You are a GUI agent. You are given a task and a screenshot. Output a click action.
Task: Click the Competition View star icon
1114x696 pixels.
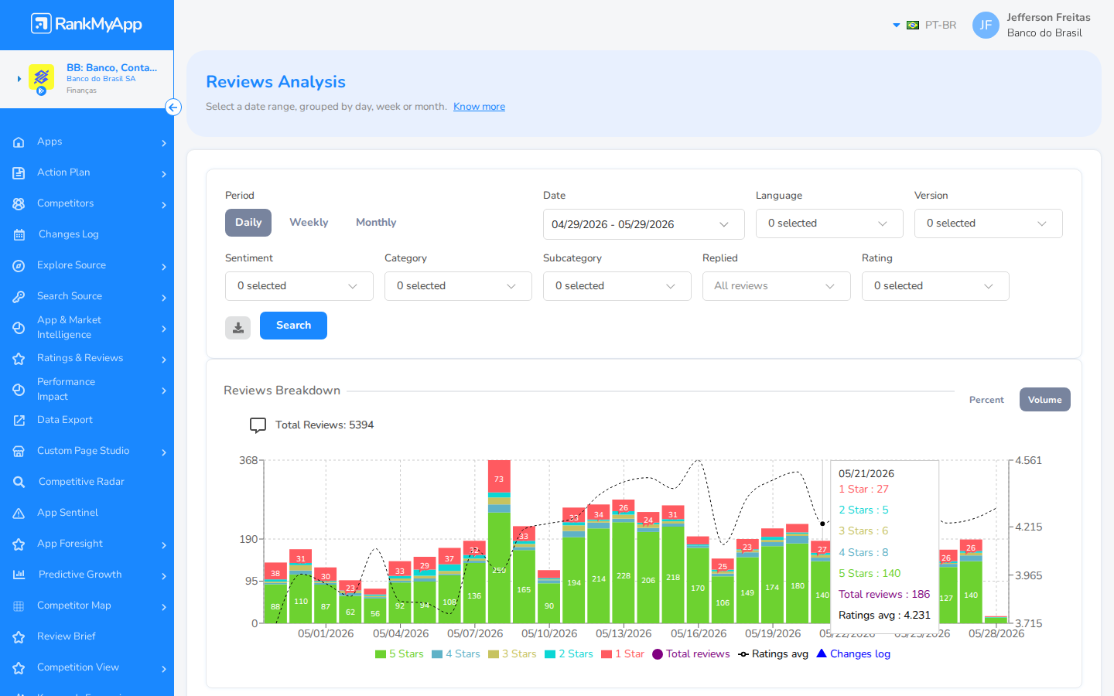(x=19, y=668)
